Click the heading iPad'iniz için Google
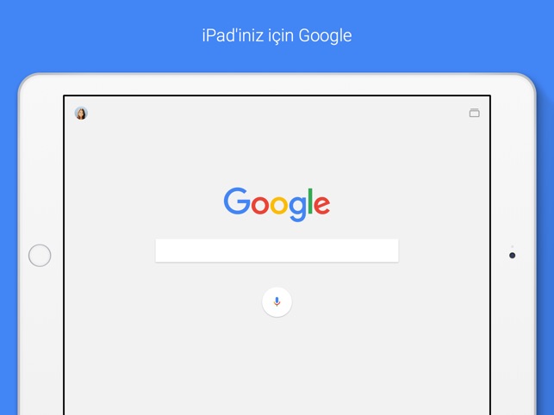 tap(277, 35)
